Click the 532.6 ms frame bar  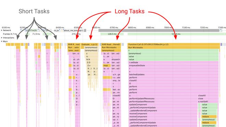pos(176,34)
